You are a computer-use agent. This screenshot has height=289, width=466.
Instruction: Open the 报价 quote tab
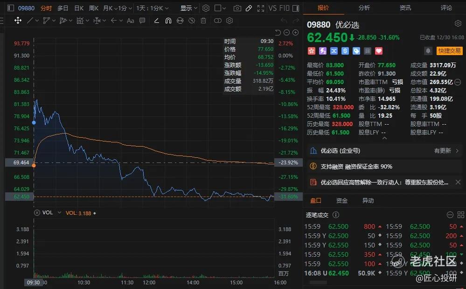coord(323,8)
